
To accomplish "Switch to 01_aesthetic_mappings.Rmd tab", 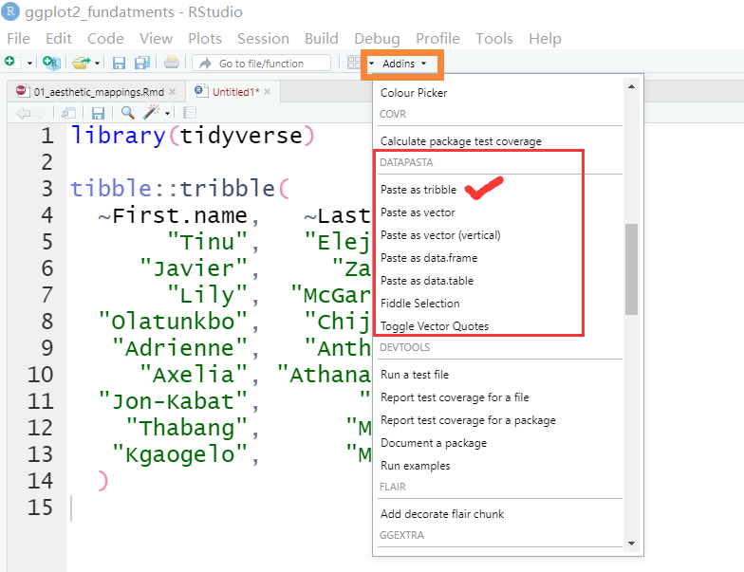I will (89, 91).
